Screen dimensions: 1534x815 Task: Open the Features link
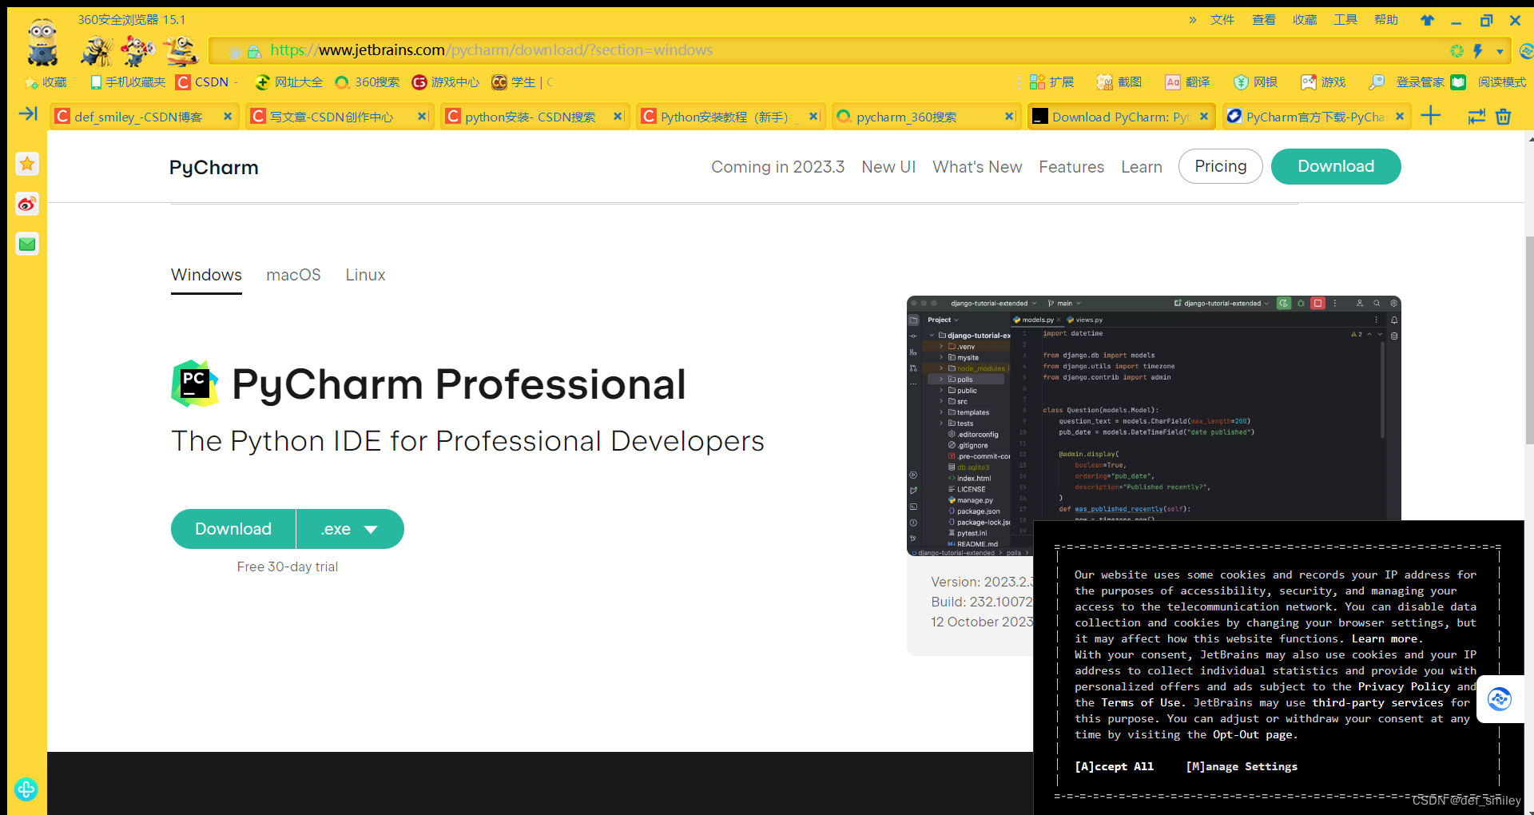1071,167
